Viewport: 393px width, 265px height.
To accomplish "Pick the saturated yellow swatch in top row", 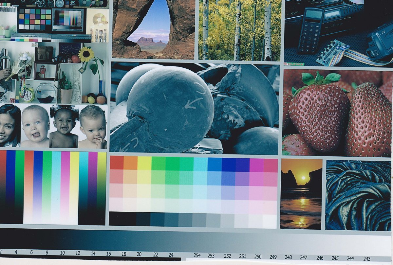I will (x=144, y=163).
